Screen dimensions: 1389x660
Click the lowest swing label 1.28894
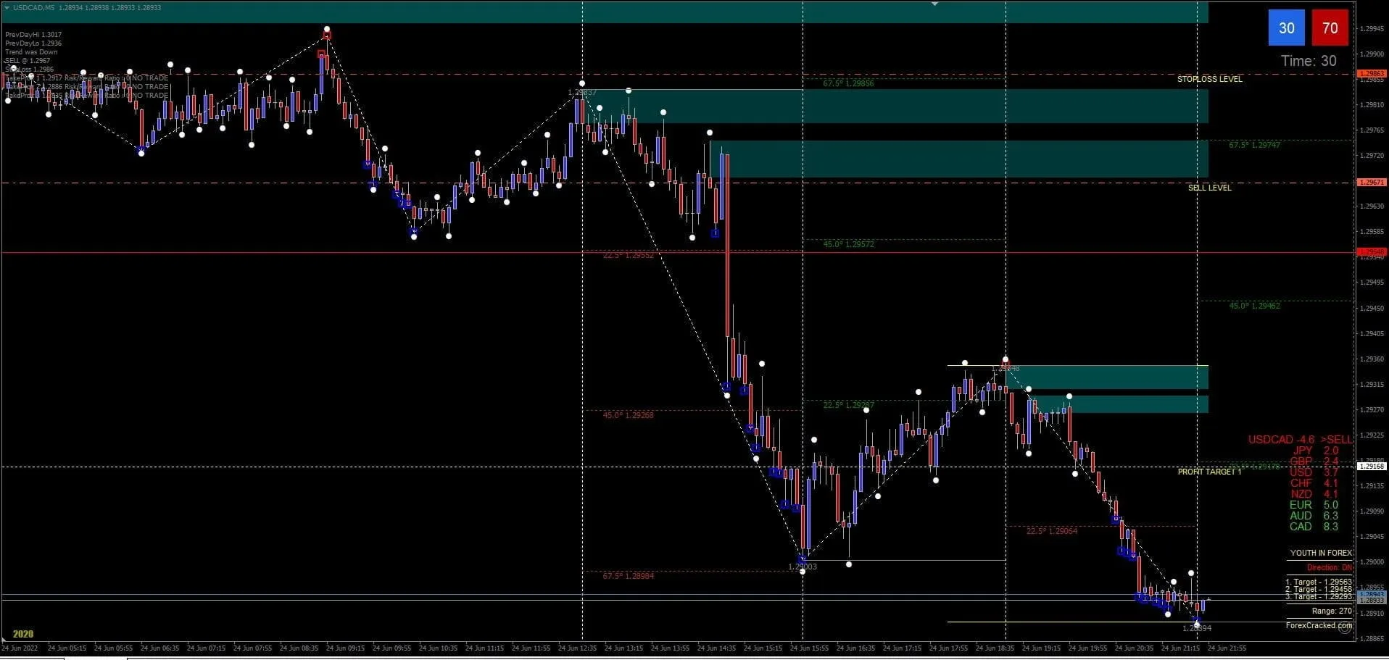coord(1196,628)
